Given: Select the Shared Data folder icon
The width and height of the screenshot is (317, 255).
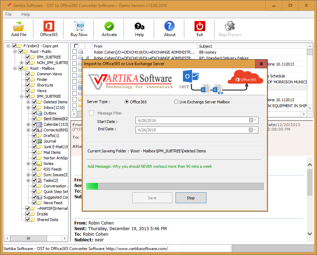Looking at the screenshot, I should click(33, 220).
